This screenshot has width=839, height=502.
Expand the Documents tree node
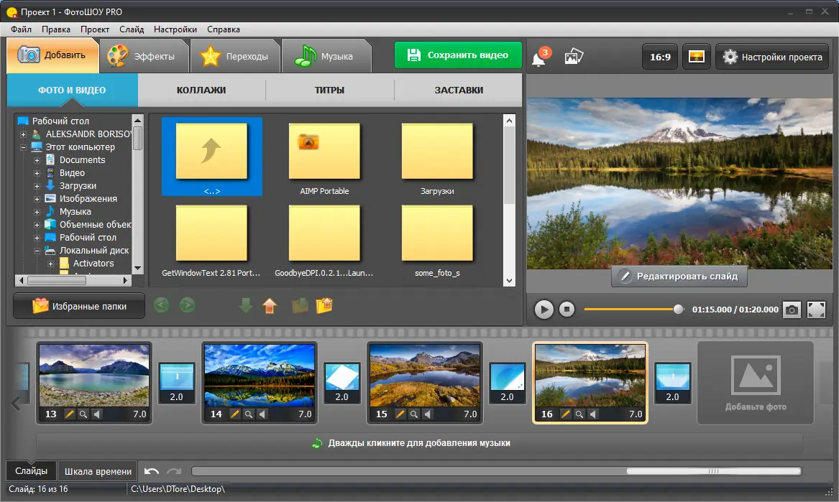(37, 160)
